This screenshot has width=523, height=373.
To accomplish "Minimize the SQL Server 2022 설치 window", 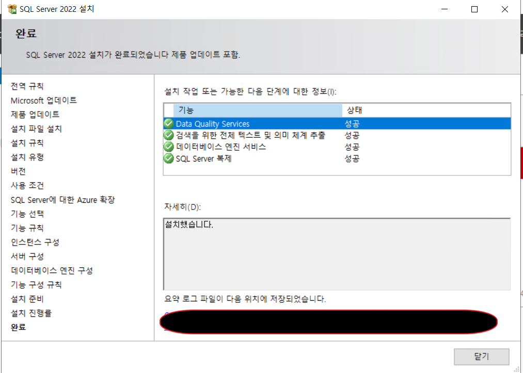I will coord(445,9).
